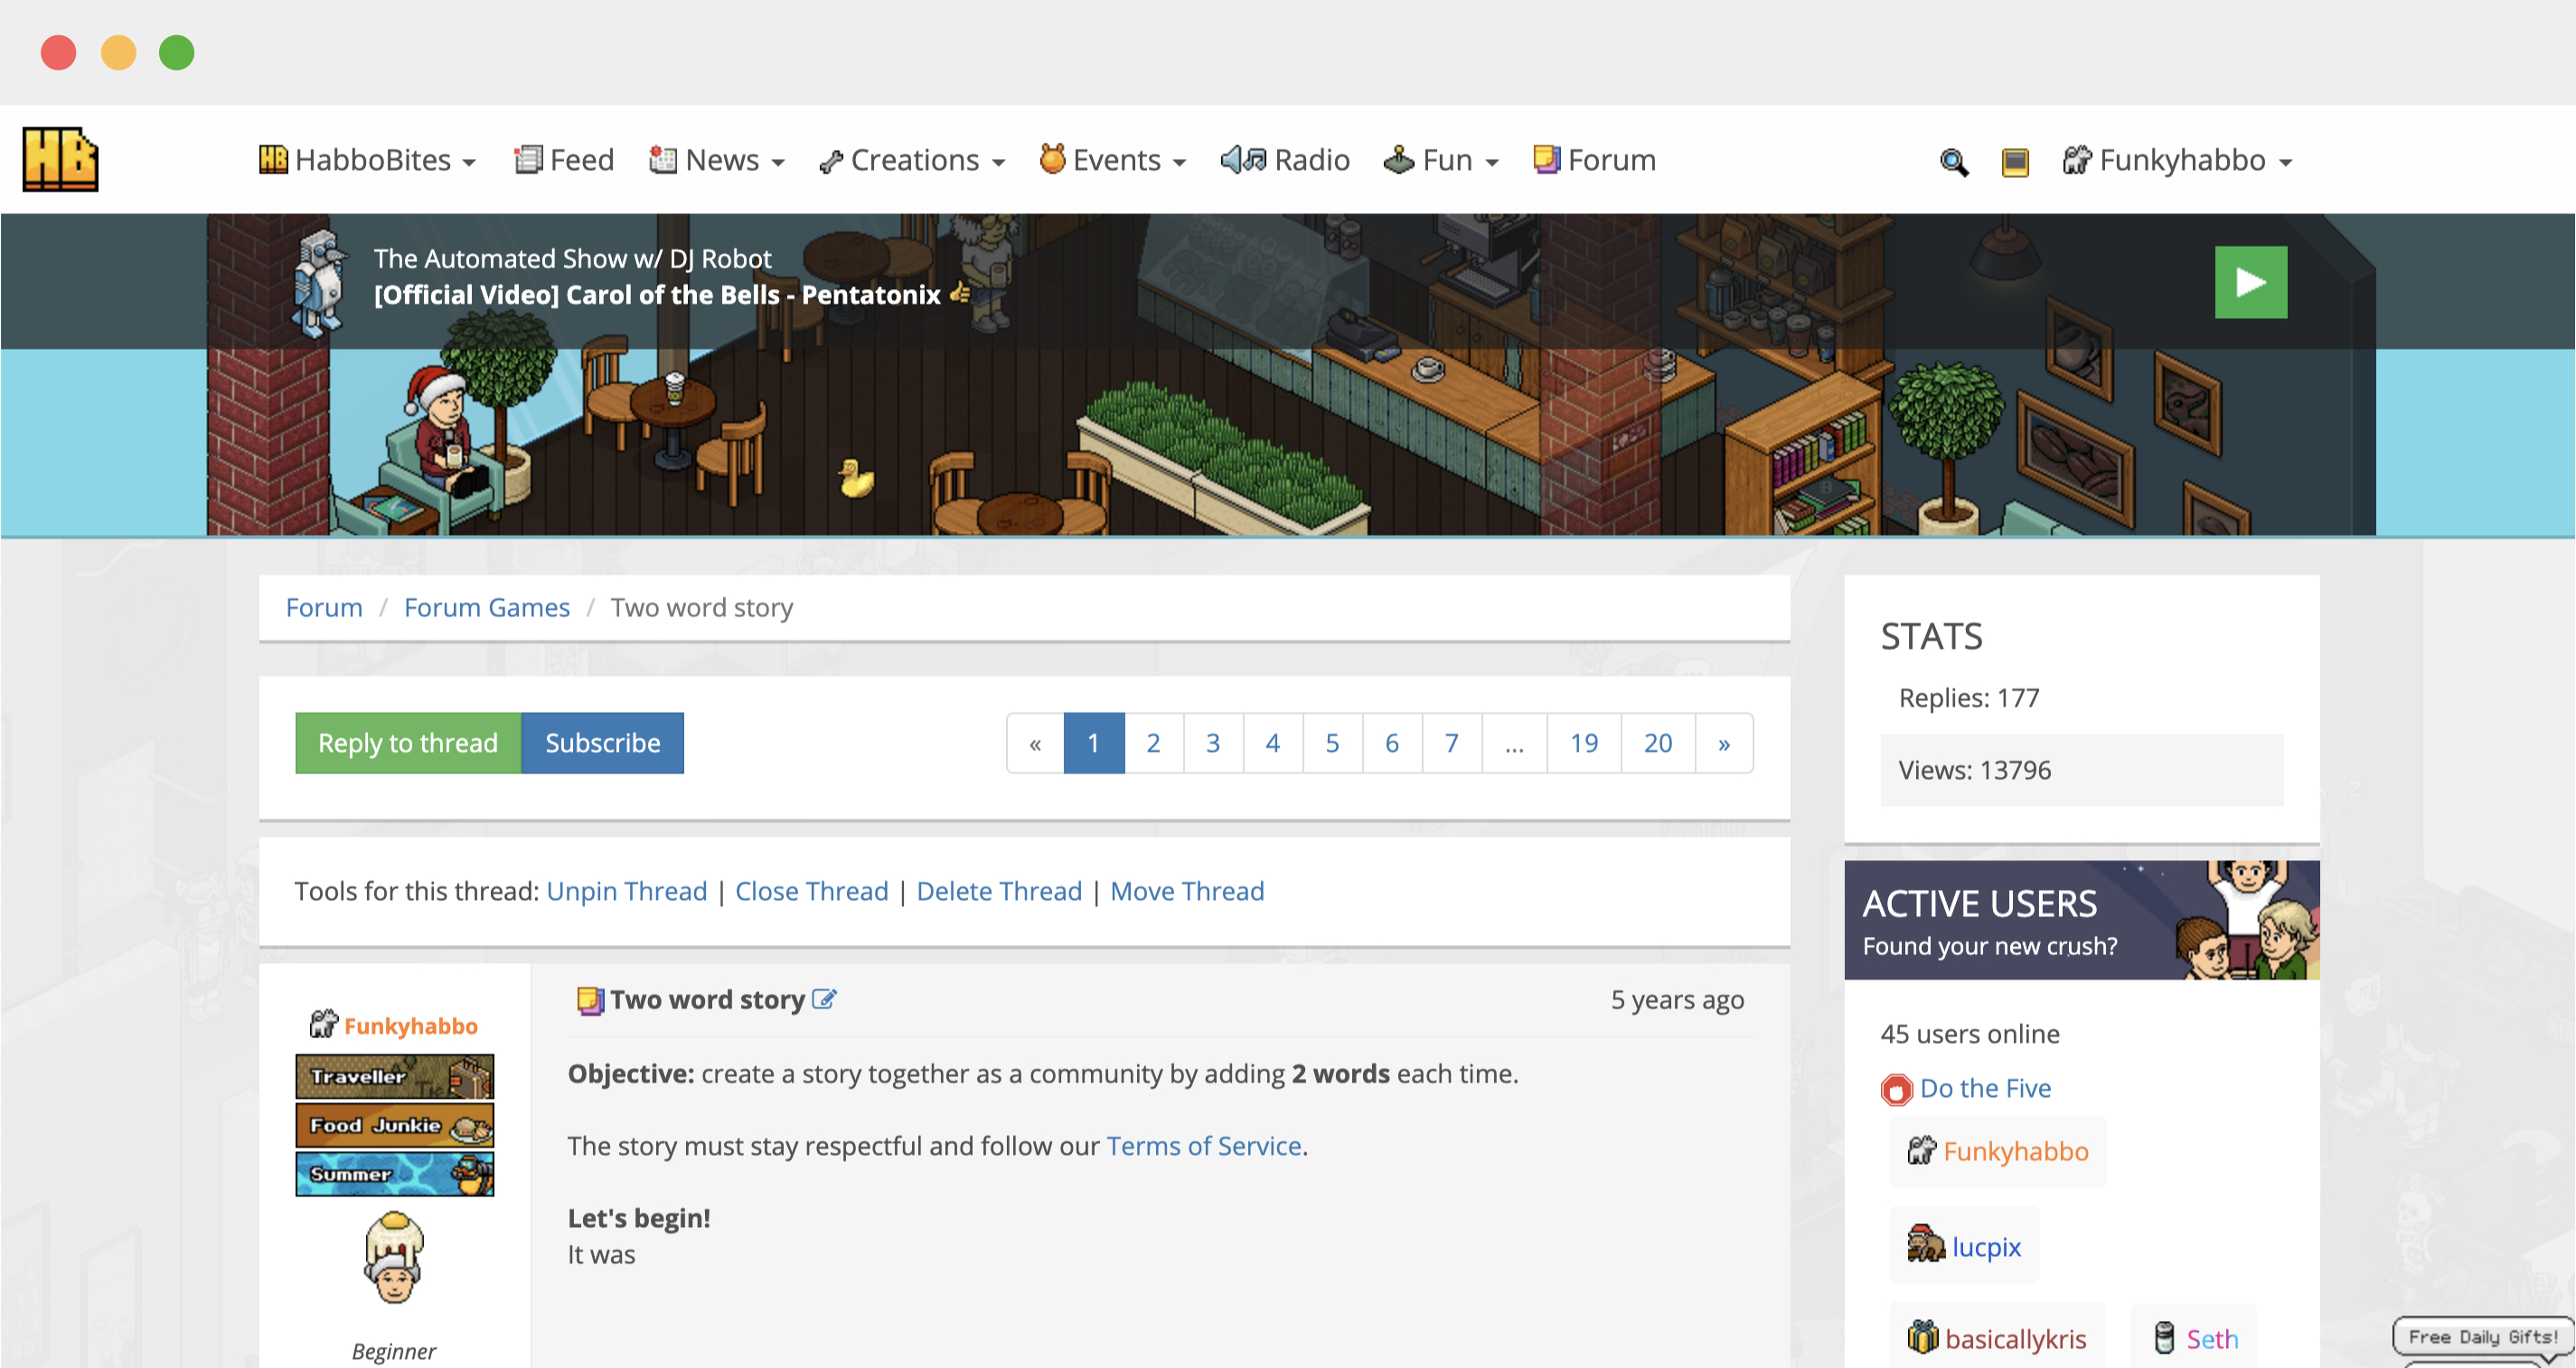
Task: Open the Terms of Service link
Action: coord(1203,1146)
